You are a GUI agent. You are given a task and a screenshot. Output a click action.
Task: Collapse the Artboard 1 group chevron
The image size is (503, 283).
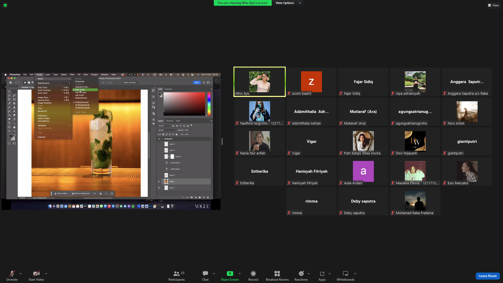tap(162, 139)
